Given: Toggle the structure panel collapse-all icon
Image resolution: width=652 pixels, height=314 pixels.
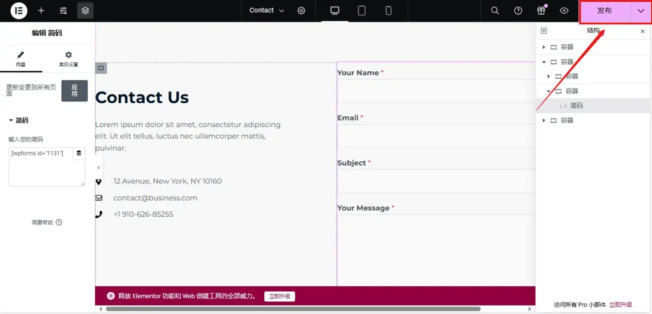Looking at the screenshot, I should [543, 31].
